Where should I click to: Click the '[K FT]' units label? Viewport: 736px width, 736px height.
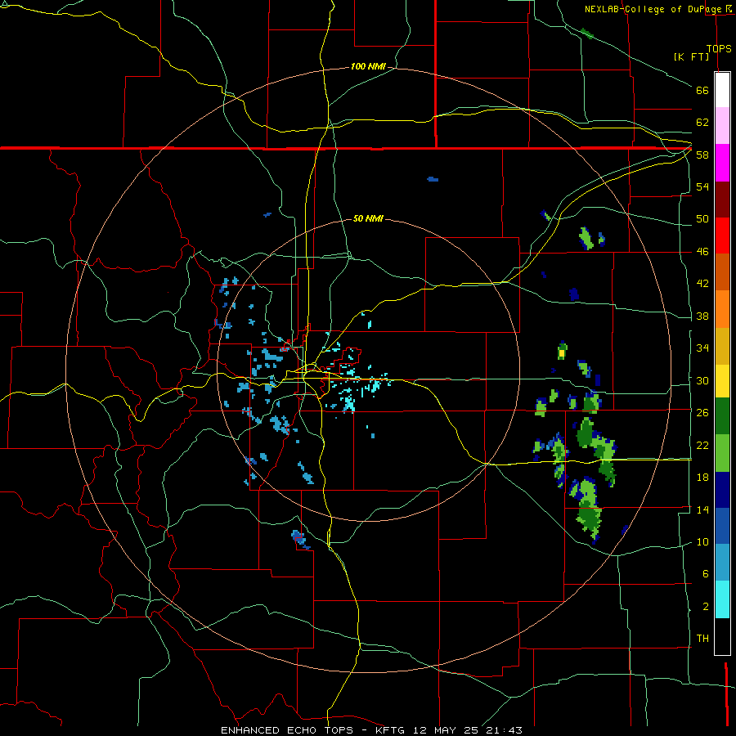click(691, 56)
